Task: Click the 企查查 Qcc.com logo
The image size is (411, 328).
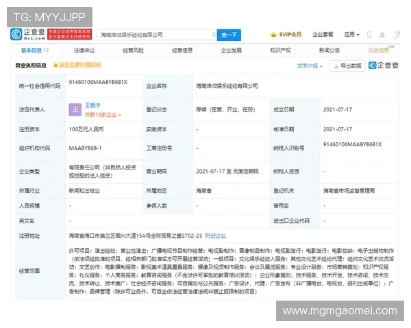Action: (28, 35)
